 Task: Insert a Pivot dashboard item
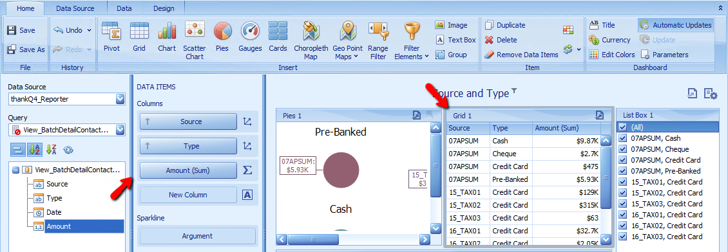tap(111, 37)
